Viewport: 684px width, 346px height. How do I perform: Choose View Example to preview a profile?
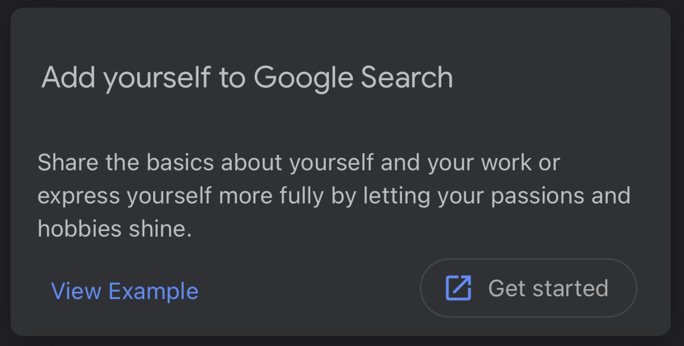click(124, 291)
